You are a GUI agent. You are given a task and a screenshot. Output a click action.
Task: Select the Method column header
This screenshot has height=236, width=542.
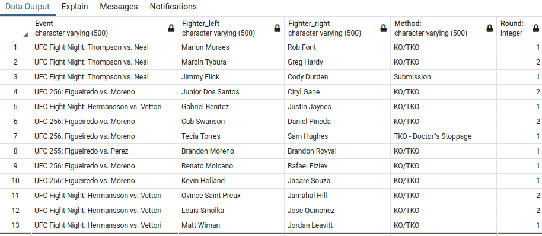(444, 28)
